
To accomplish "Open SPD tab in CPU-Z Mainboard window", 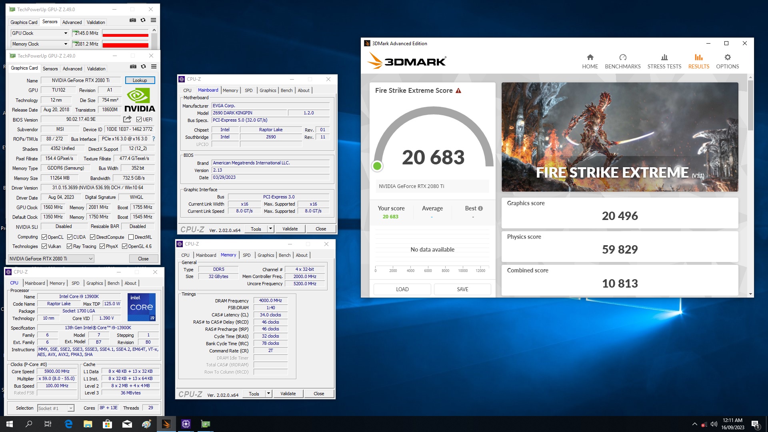I will coord(249,90).
